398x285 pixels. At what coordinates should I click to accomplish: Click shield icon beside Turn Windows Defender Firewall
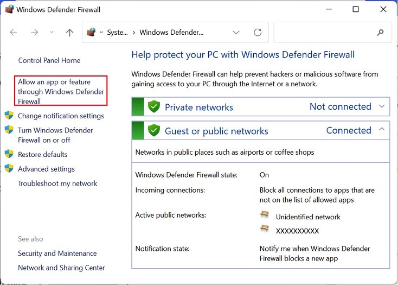coord(9,130)
